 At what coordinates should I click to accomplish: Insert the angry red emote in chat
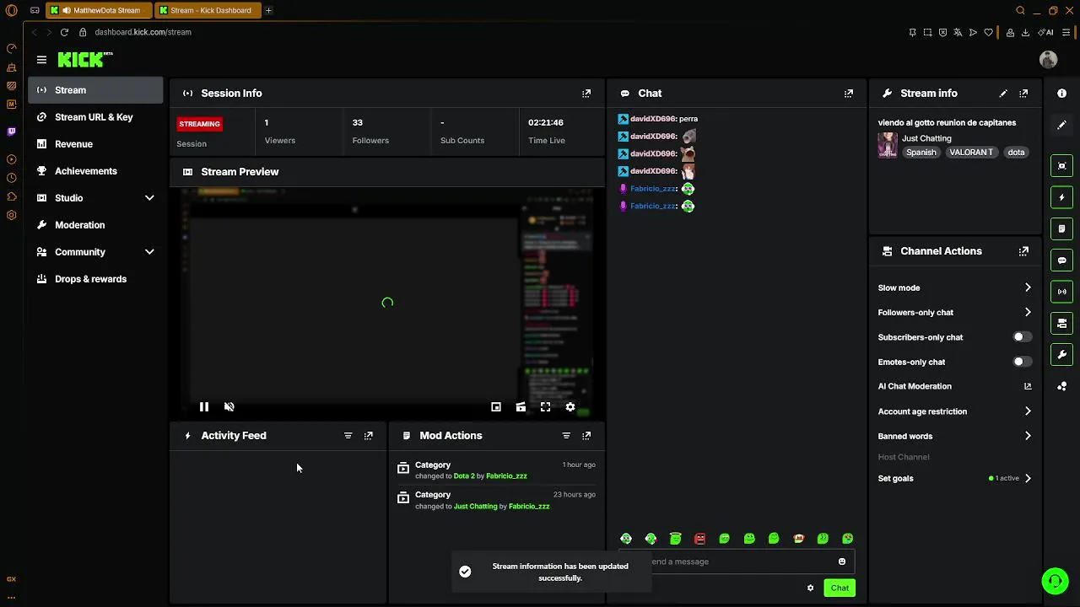[699, 539]
